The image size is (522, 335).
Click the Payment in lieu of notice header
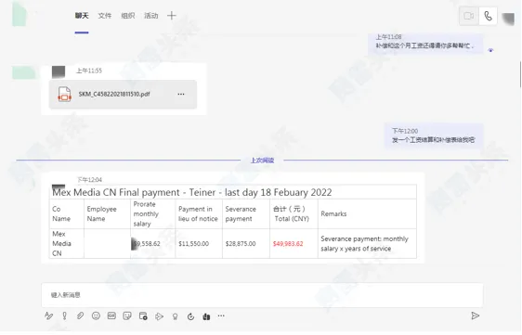pyautogui.click(x=198, y=214)
